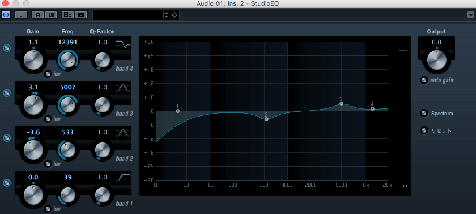
Task: Click band 4 Q-Factor value 1.0
Action: point(103,42)
